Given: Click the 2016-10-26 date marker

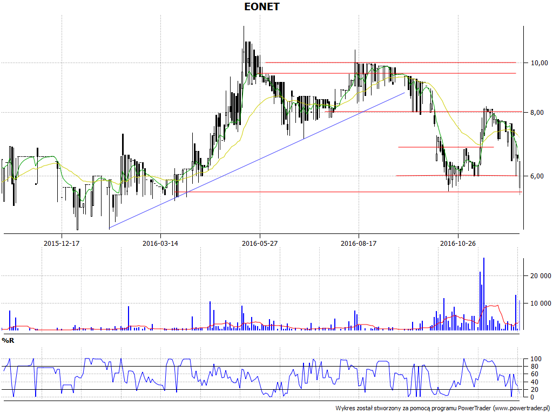Looking at the screenshot, I should point(458,243).
